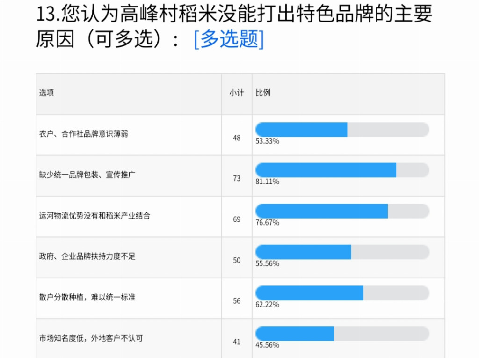
Task: Select option 散户分散种植，难以统一标准
Action: tap(87, 297)
